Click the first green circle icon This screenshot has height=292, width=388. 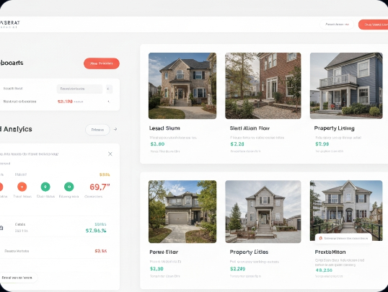45,187
